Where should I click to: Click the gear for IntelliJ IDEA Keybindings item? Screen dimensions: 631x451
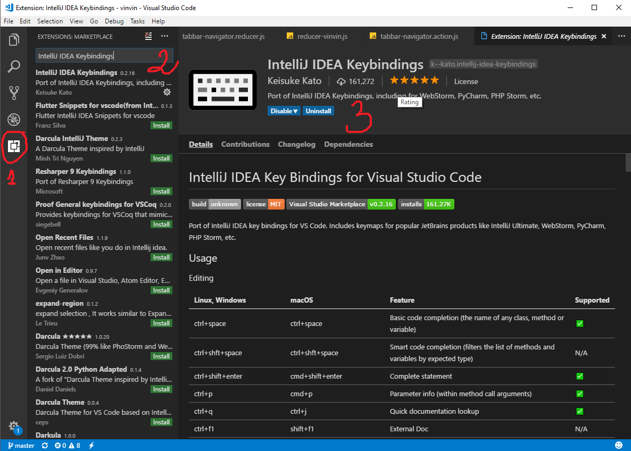[167, 92]
